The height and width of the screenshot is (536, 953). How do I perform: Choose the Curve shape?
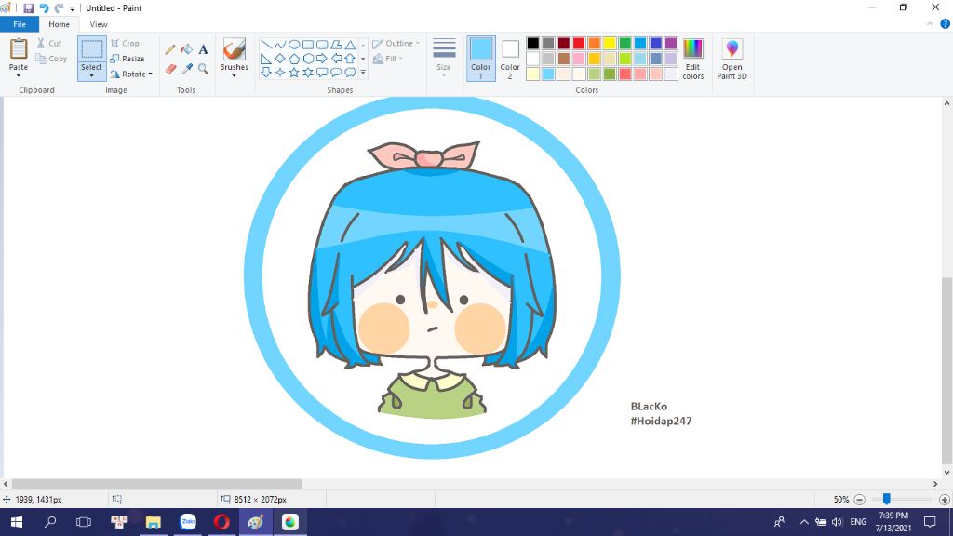pyautogui.click(x=280, y=45)
